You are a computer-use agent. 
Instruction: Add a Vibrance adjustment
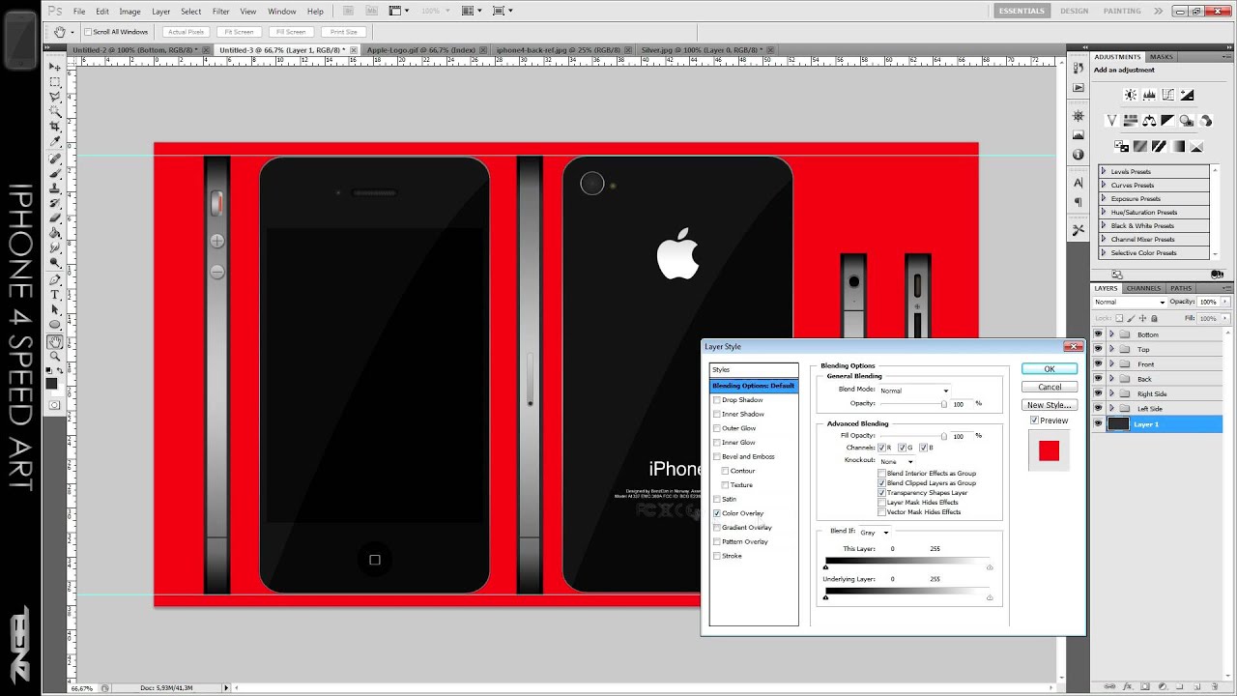coord(1112,121)
